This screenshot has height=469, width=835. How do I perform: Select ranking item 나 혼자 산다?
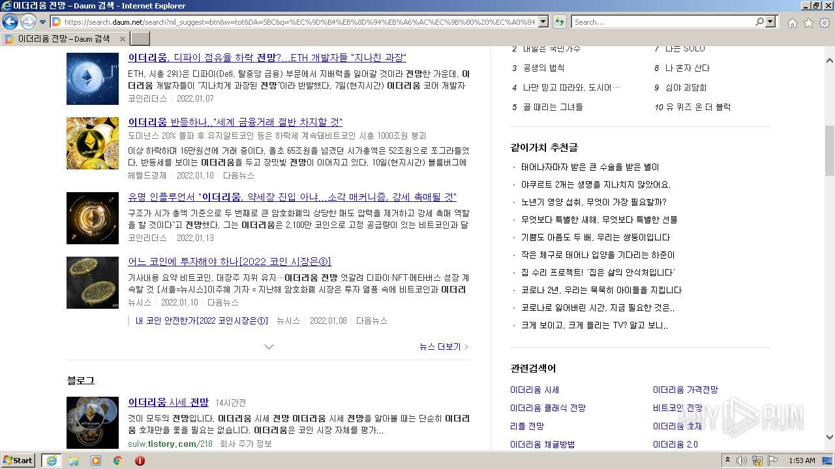click(688, 68)
